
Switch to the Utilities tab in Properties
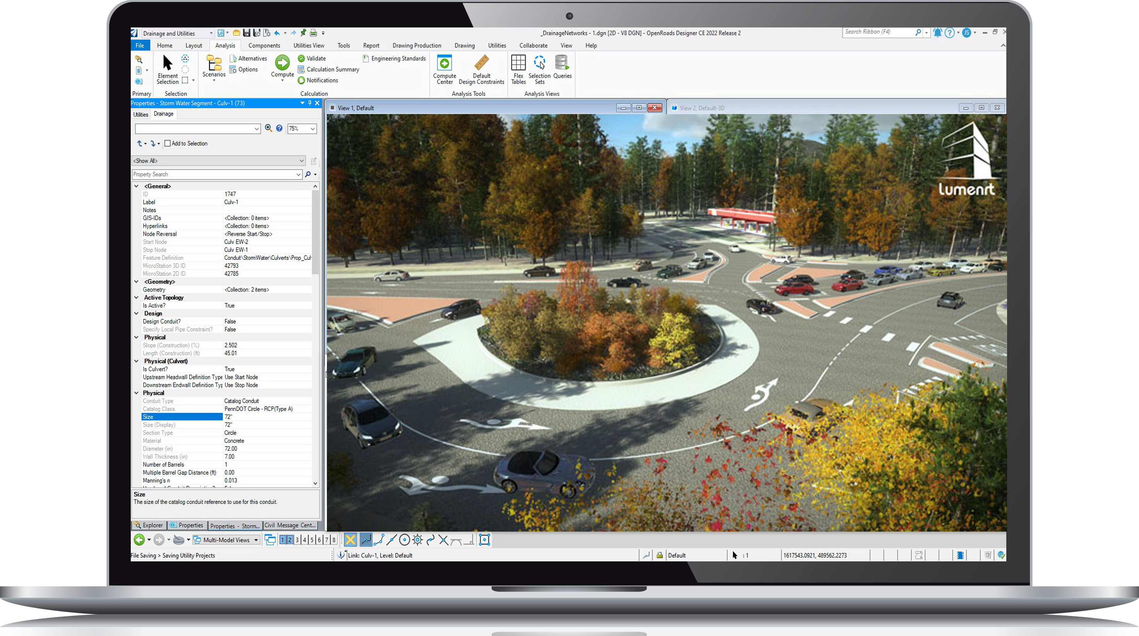140,114
